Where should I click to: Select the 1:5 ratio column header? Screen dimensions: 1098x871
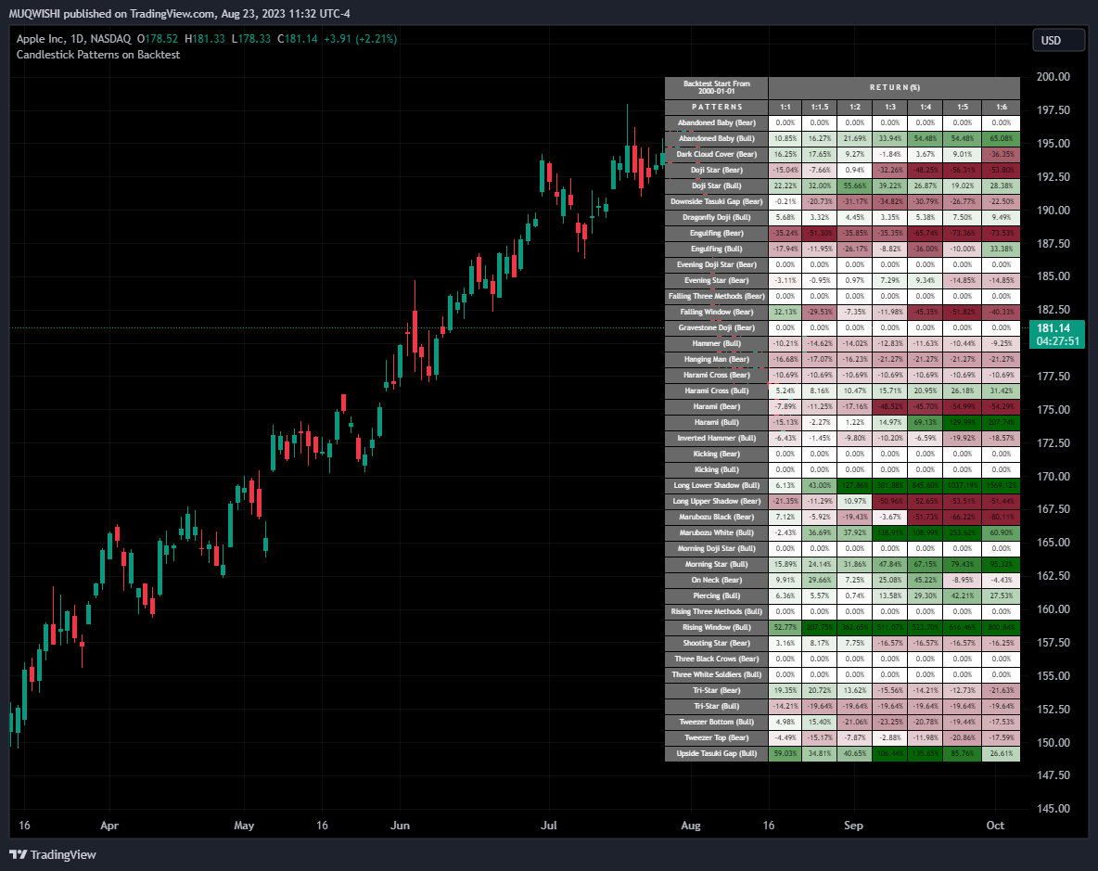pos(963,107)
